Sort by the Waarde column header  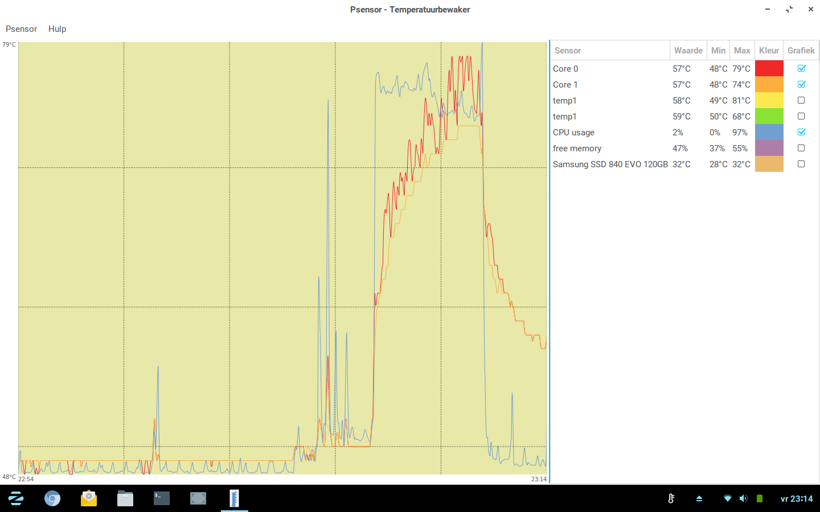[688, 51]
